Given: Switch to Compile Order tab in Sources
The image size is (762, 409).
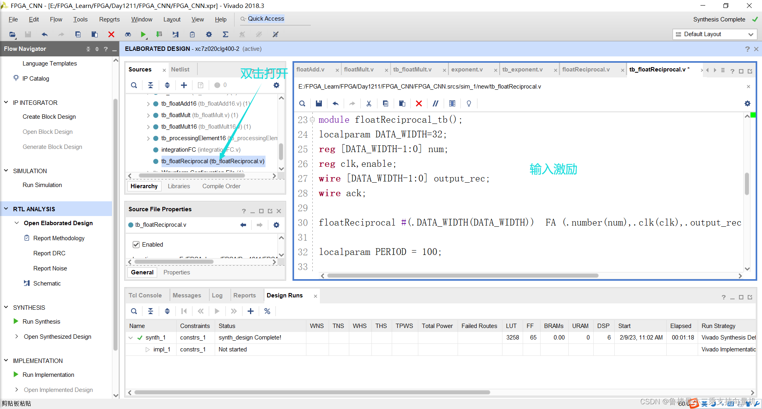Looking at the screenshot, I should pos(221,186).
